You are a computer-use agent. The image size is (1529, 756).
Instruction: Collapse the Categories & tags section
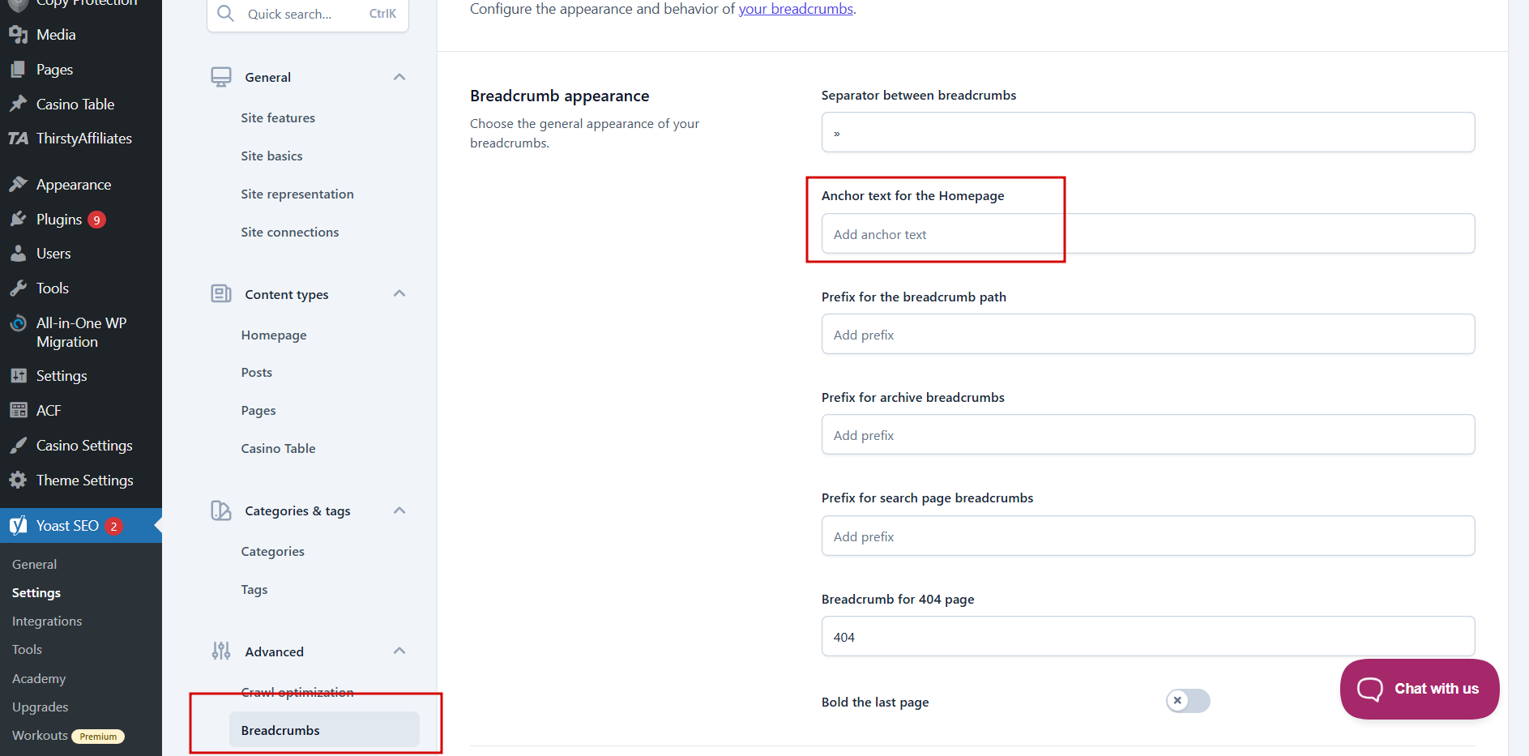click(x=399, y=510)
